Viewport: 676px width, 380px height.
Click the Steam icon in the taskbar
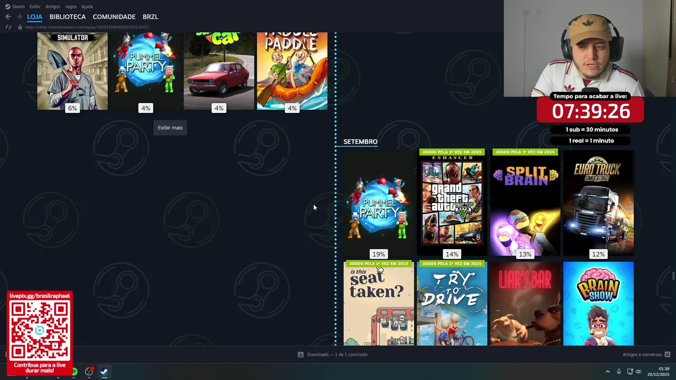[x=104, y=372]
